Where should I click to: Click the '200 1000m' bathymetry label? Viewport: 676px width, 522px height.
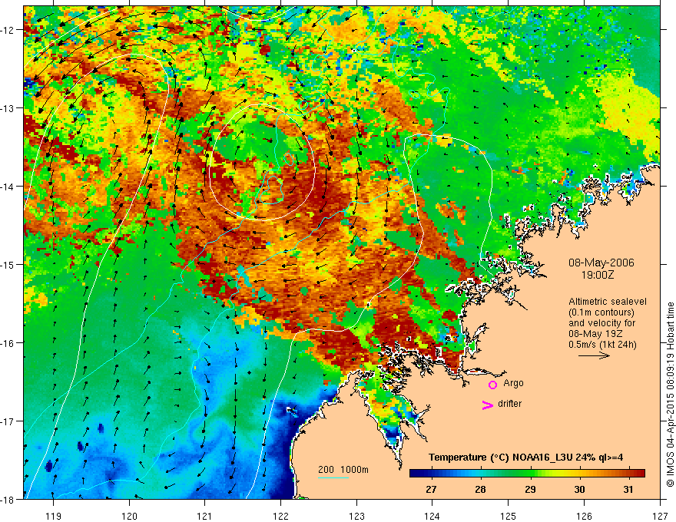coord(343,470)
